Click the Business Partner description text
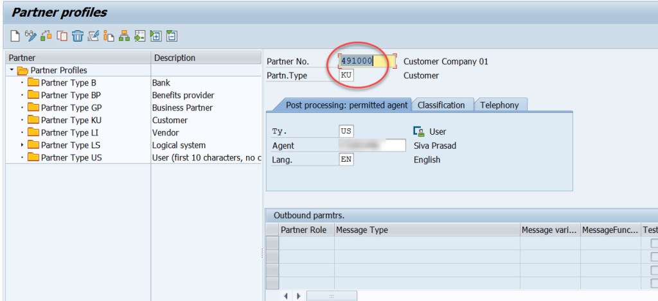The width and height of the screenshot is (658, 301). [x=182, y=108]
